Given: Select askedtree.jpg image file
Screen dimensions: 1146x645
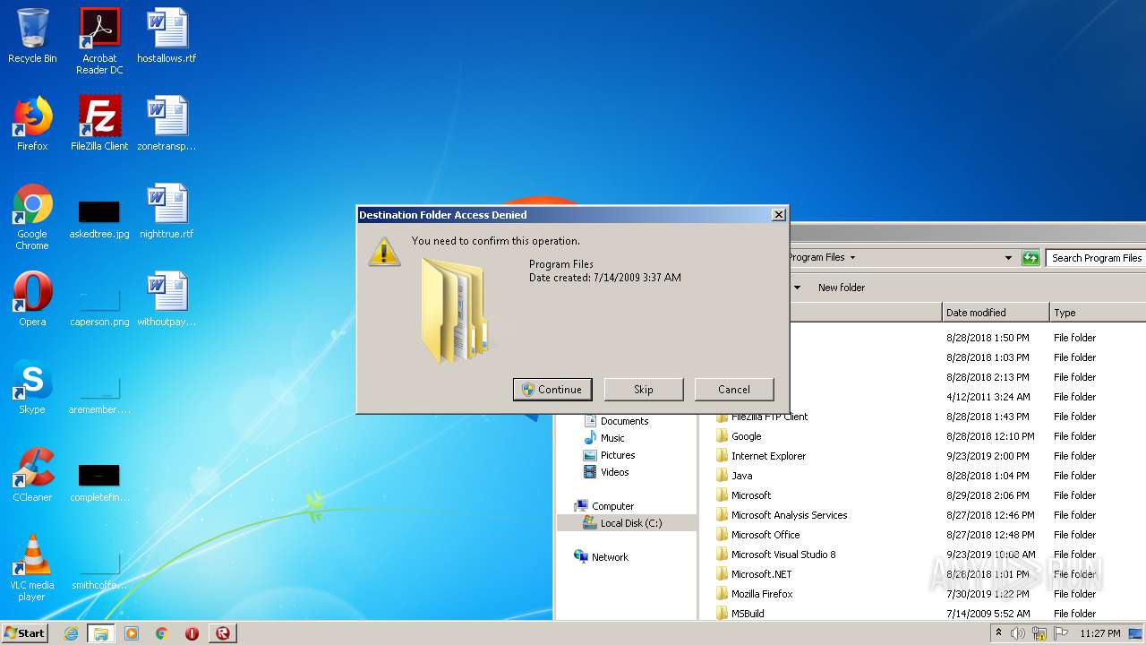Looking at the screenshot, I should [x=99, y=218].
